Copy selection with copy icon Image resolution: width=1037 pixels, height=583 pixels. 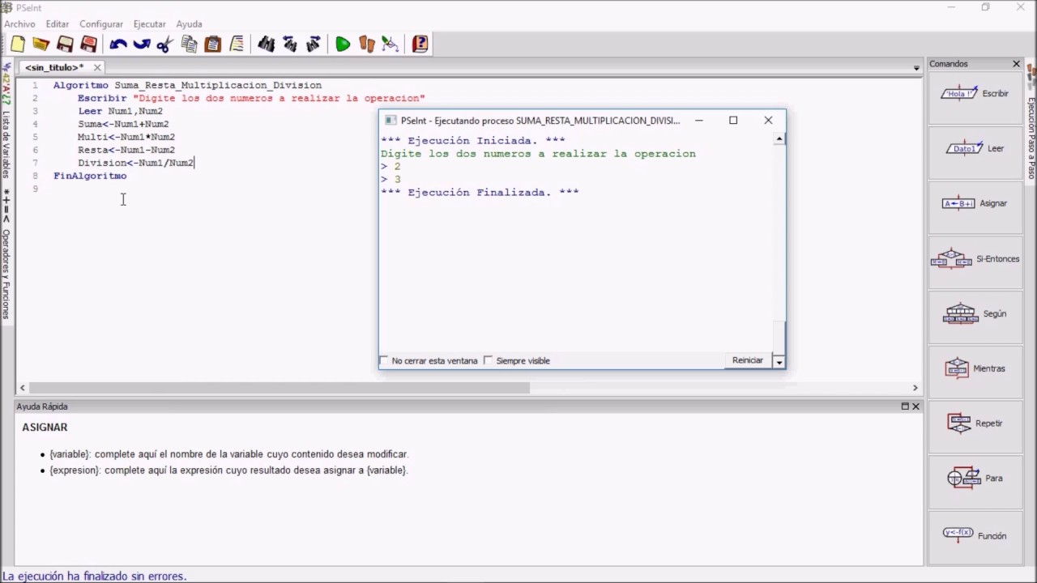click(190, 44)
